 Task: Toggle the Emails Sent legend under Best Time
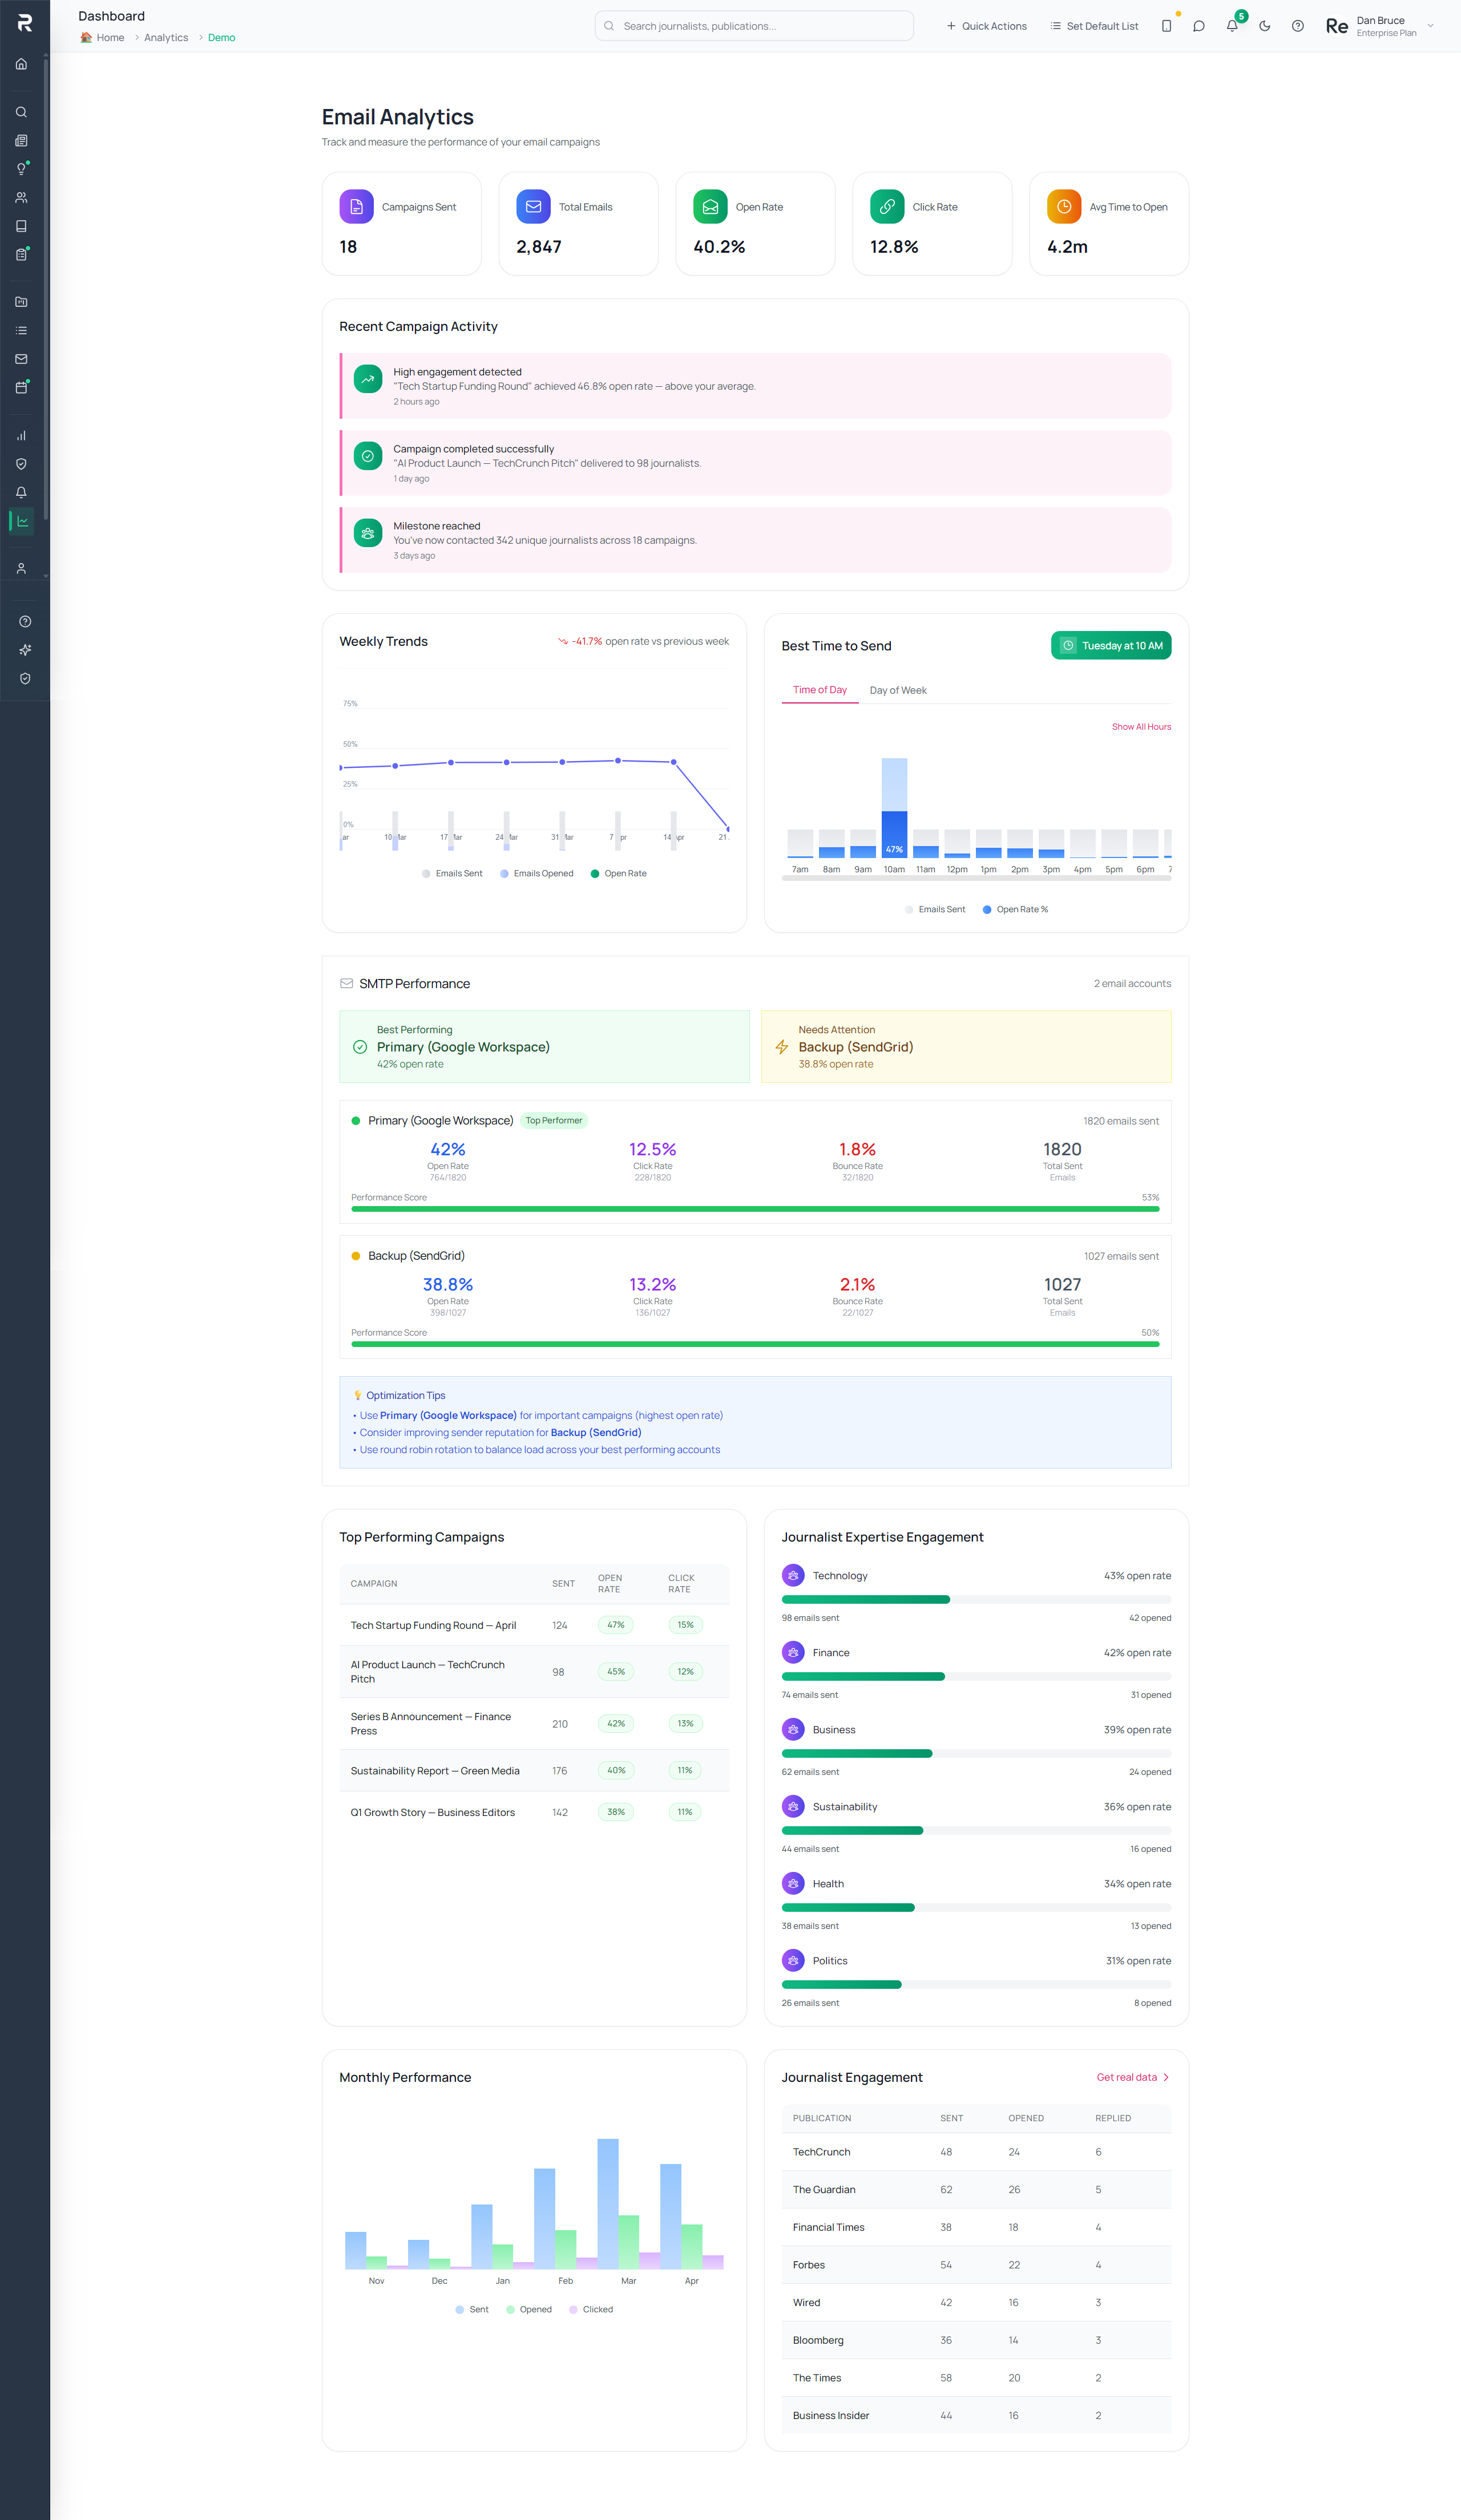click(x=935, y=910)
